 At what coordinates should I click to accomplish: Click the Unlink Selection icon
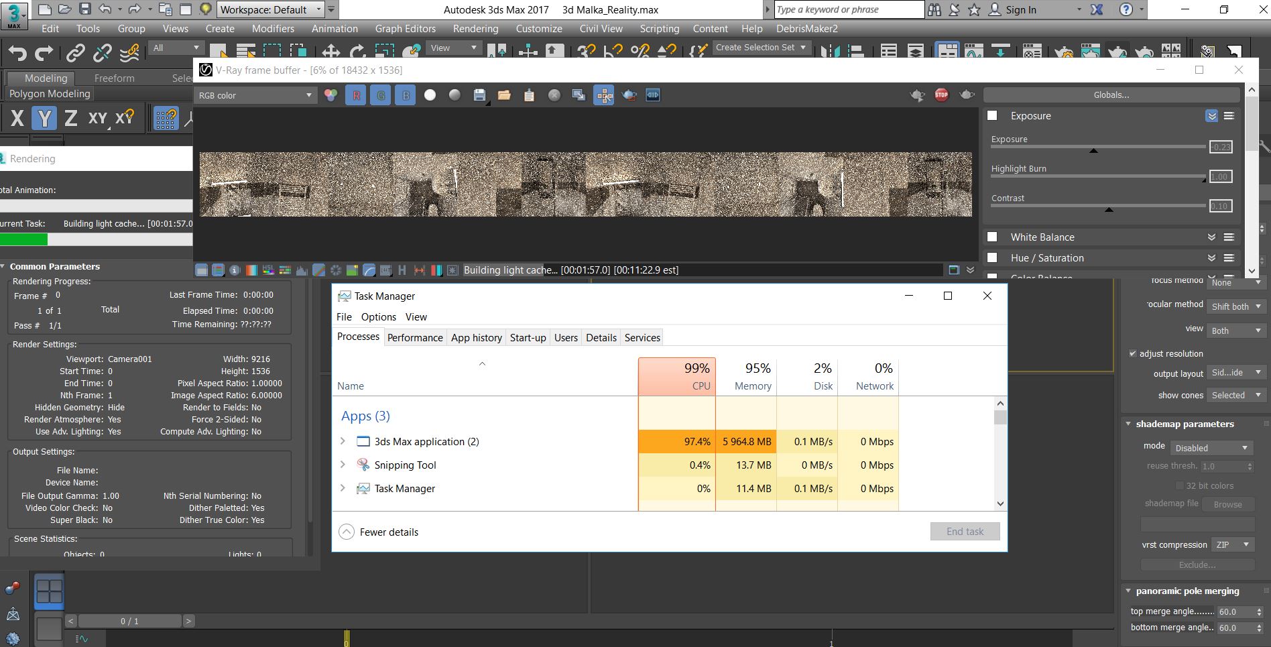(102, 53)
